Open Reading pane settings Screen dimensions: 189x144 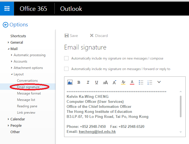tap(27, 106)
